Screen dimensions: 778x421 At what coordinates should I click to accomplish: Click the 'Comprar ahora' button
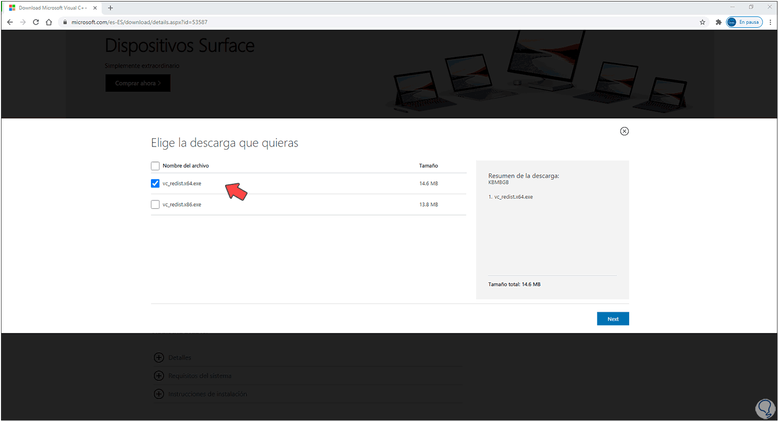click(138, 83)
